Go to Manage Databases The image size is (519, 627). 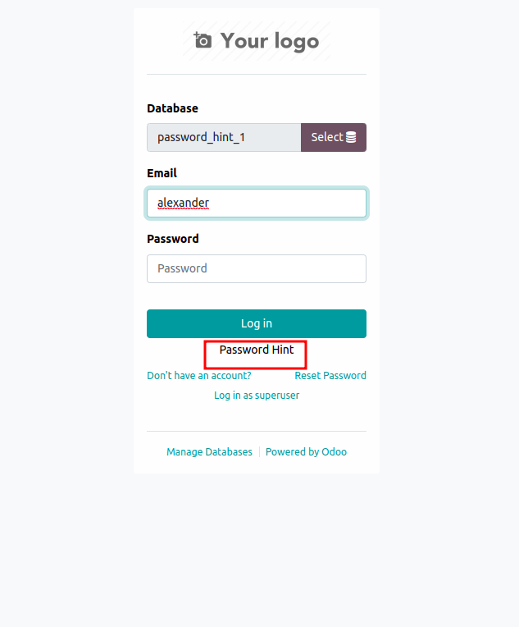tap(209, 452)
